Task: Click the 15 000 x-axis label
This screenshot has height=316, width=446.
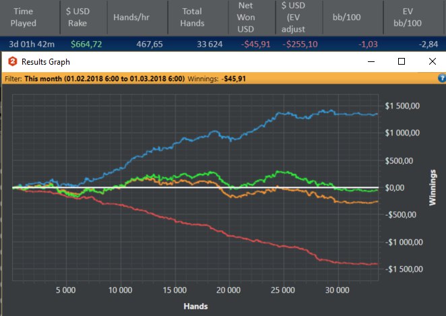Action: 174,290
